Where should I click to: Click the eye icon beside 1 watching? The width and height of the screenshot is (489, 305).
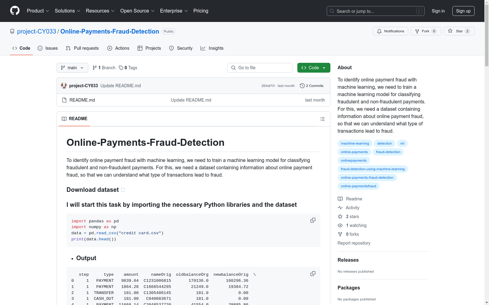tap(340, 225)
